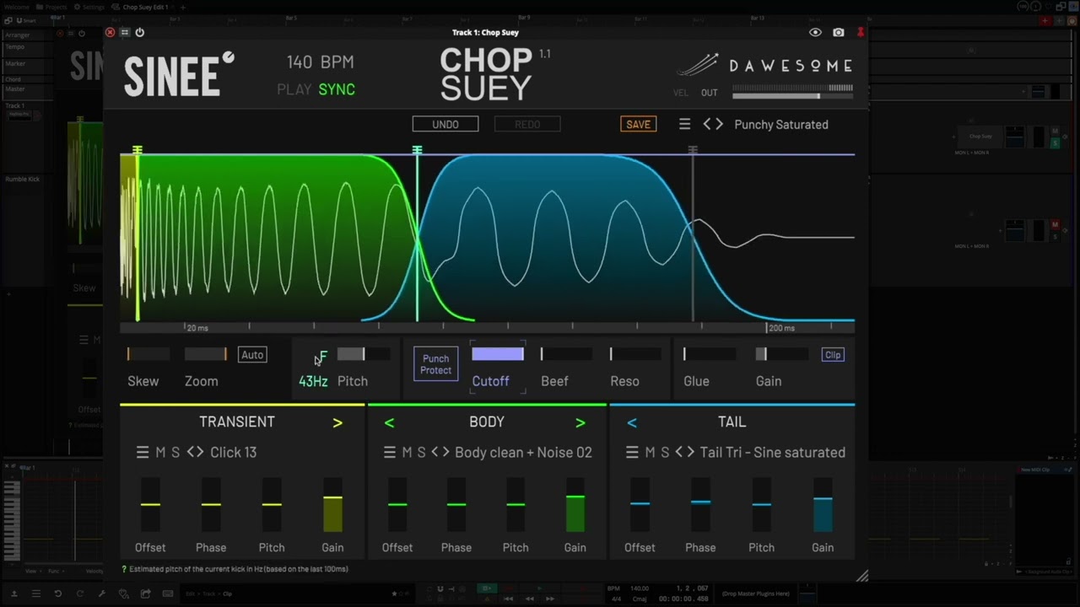This screenshot has width=1080, height=607.
Task: Toggle SYNC mode
Action: pos(337,89)
